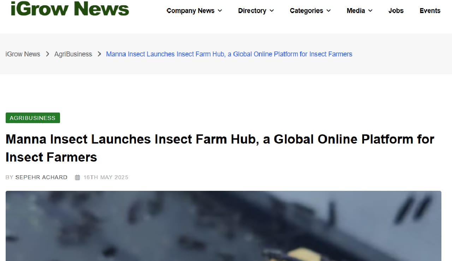This screenshot has width=452, height=261.
Task: Click the author name Sepehr Achard
Action: pos(41,177)
